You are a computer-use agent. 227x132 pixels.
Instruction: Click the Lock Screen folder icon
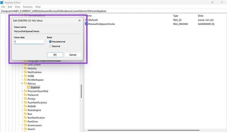pos(25,65)
